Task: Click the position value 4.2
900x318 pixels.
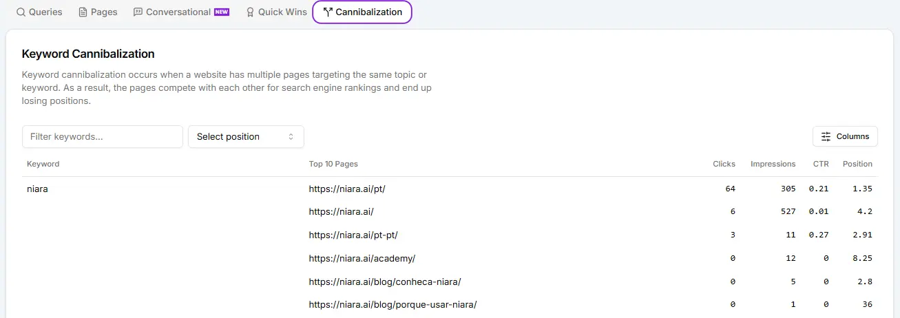Action: (x=865, y=212)
